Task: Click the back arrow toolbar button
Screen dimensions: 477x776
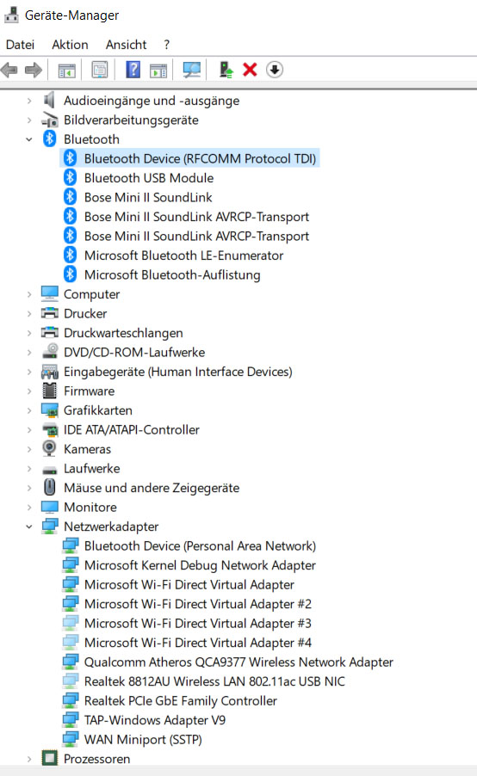Action: click(9, 70)
